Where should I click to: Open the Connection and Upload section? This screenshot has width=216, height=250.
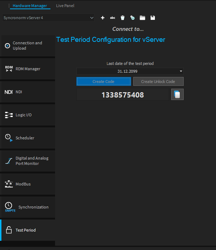pos(27,46)
